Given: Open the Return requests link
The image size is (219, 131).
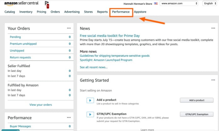Looking at the screenshot, I should coord(20,57).
